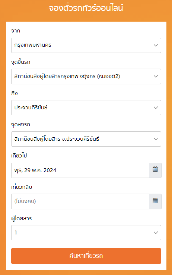Click chevron arrow in จุดลงรถ station field
Viewport: 172px width, 275px height.
click(156, 139)
